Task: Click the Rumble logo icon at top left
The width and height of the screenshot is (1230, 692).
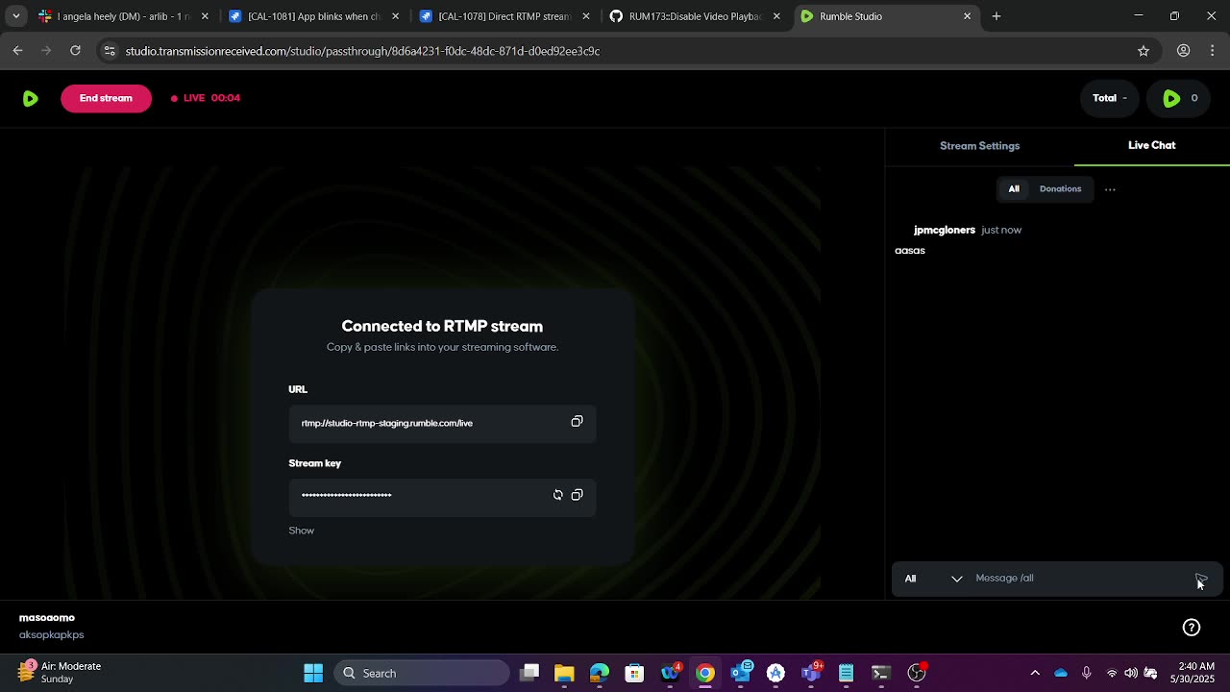Action: 30,98
